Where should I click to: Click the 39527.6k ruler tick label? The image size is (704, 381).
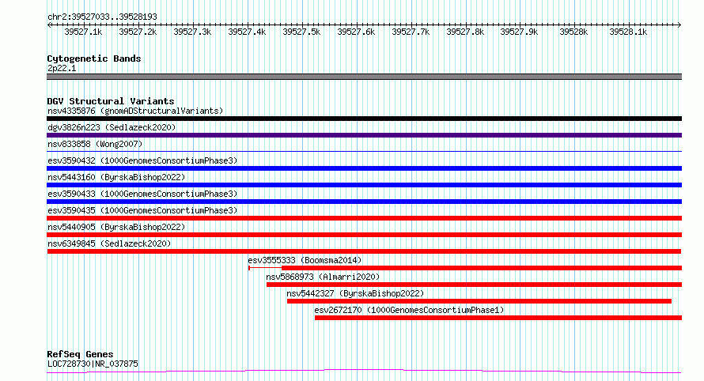[356, 32]
